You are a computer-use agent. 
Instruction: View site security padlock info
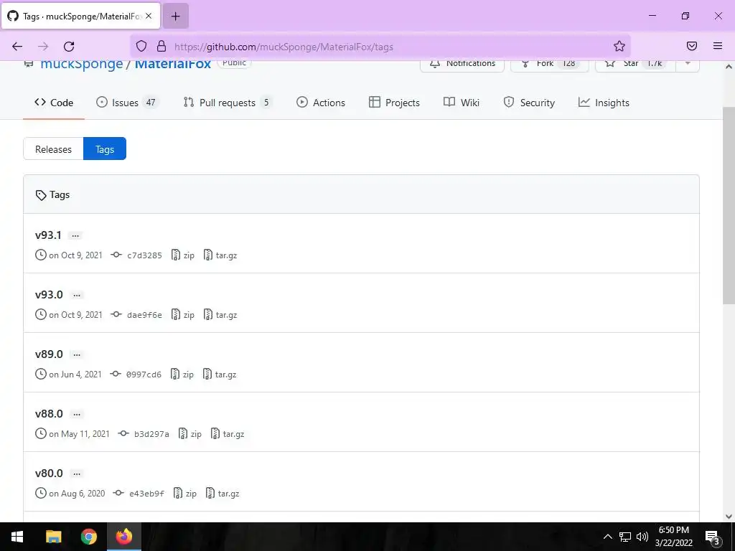tap(161, 46)
